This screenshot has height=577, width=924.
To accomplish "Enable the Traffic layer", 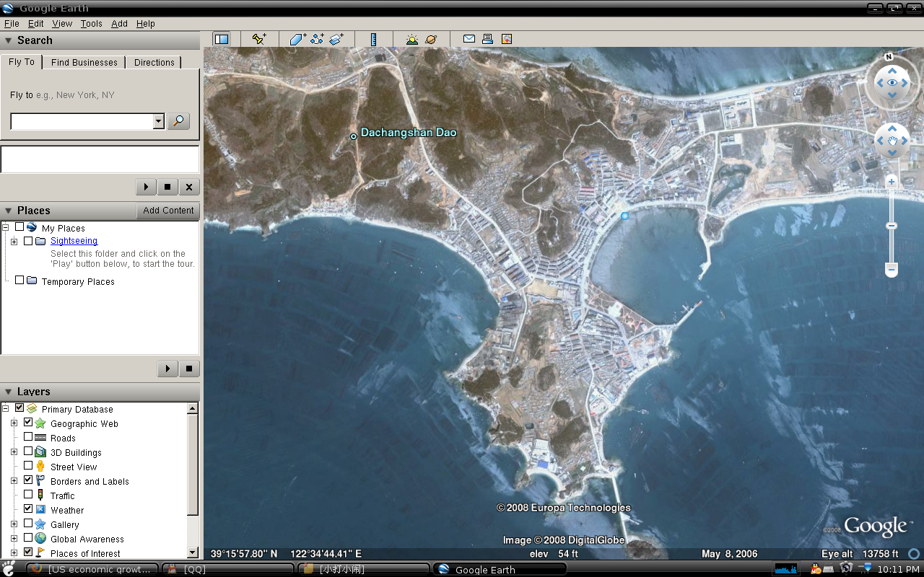I will (28, 495).
